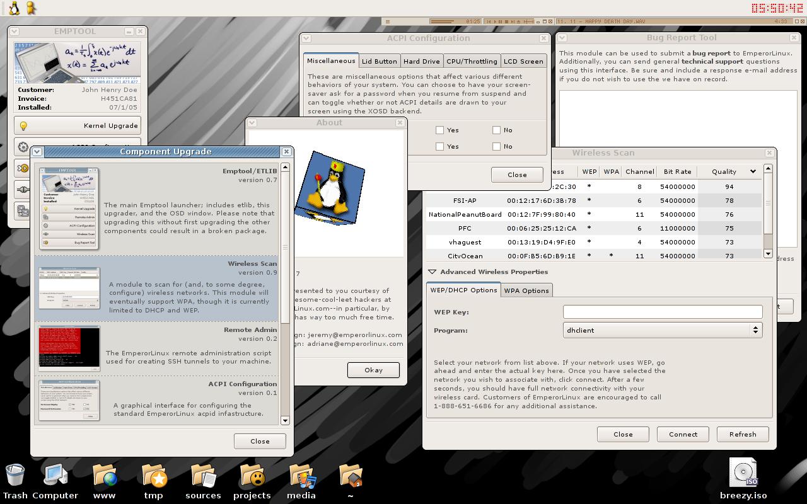The width and height of the screenshot is (807, 504).
Task: Click play in the top media player
Action: (495, 21)
